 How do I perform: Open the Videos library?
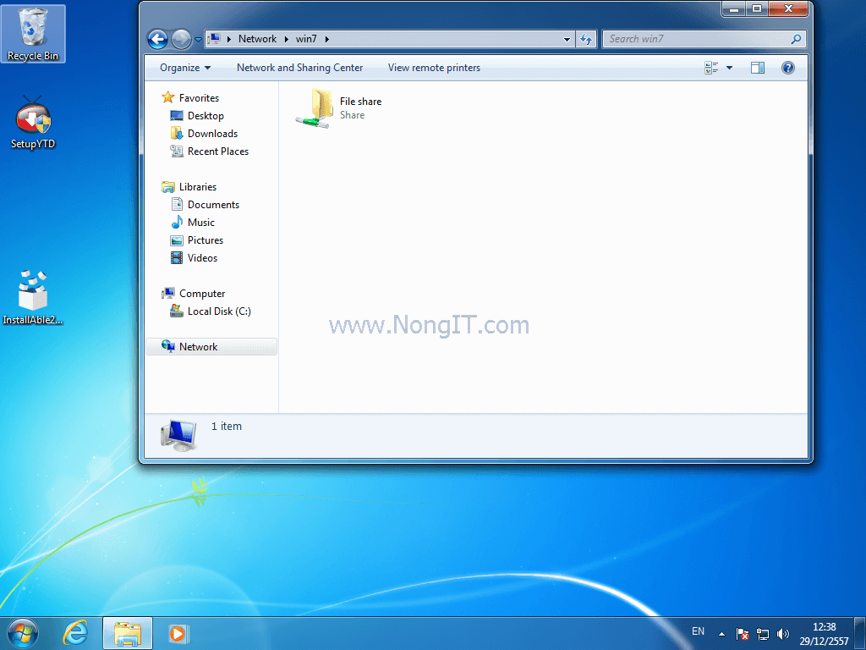[202, 257]
